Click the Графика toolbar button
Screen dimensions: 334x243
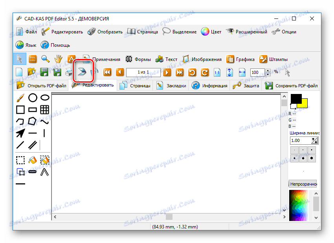pos(240,59)
